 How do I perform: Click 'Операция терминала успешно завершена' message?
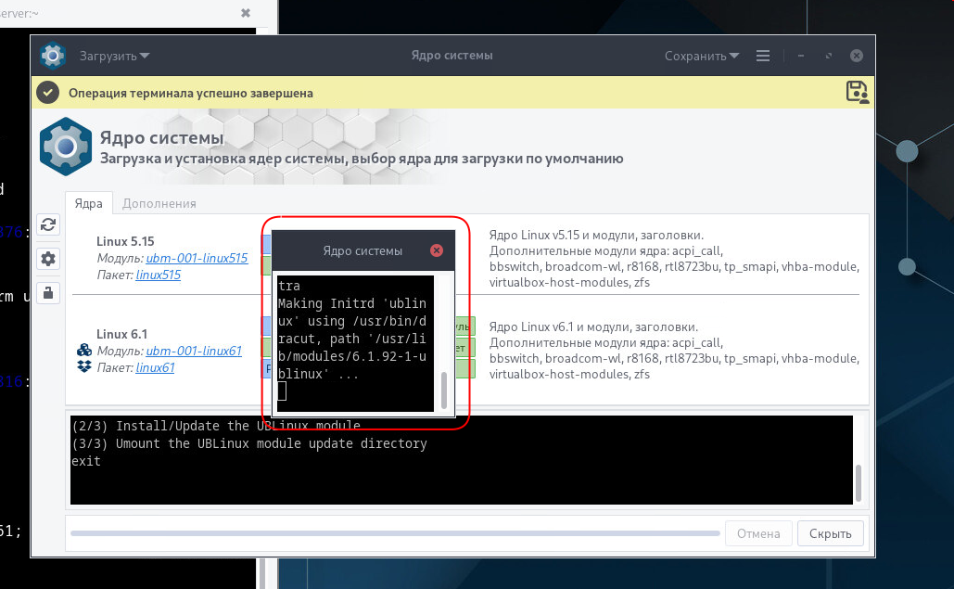(x=190, y=93)
